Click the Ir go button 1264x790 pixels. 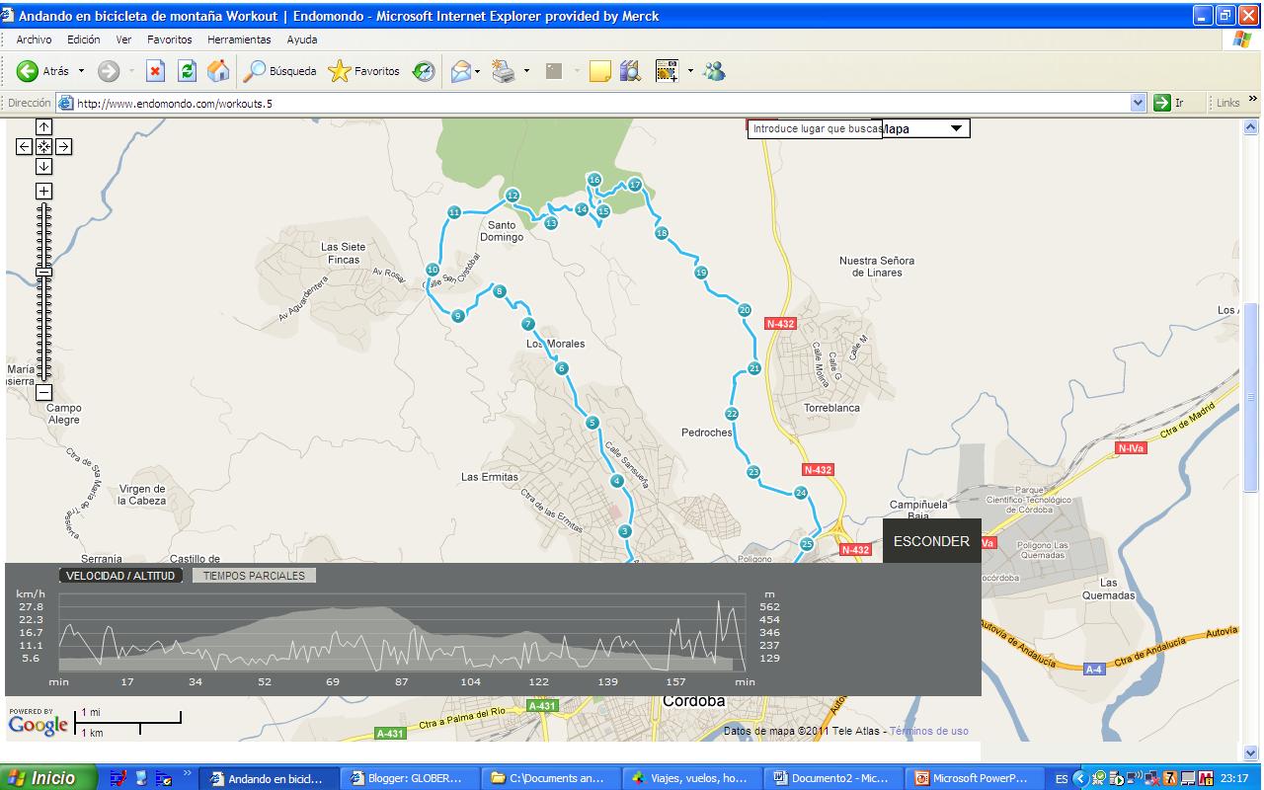point(1170,103)
